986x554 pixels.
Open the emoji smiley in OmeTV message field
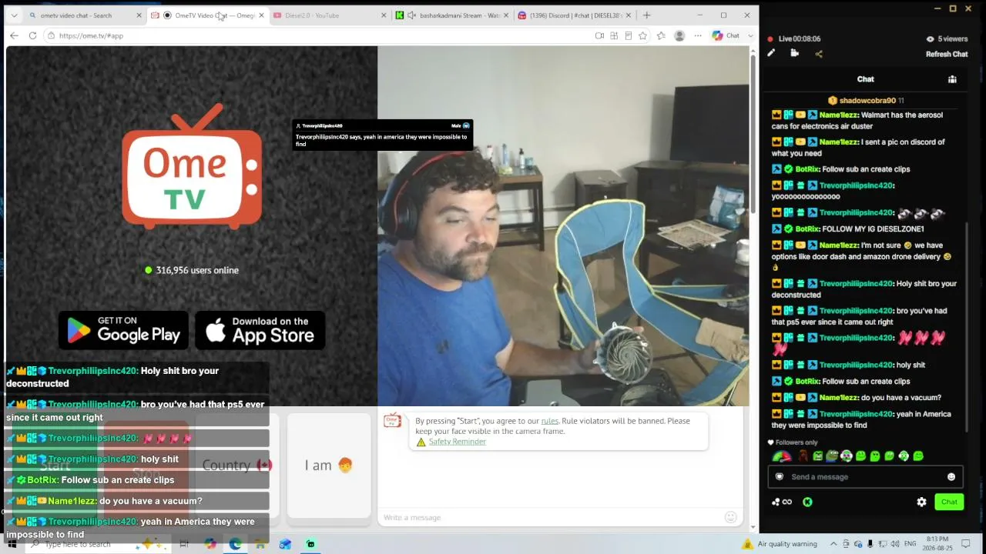[730, 517]
